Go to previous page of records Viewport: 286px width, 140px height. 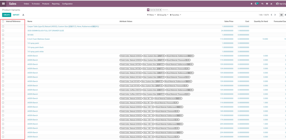(271, 15)
